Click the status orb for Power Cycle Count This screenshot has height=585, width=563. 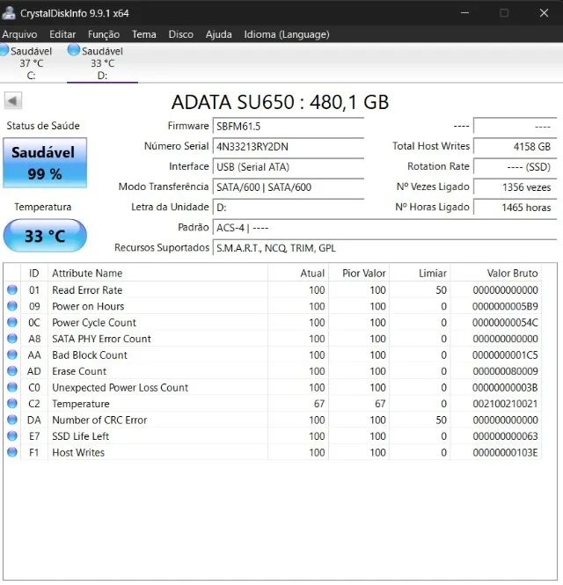12,322
